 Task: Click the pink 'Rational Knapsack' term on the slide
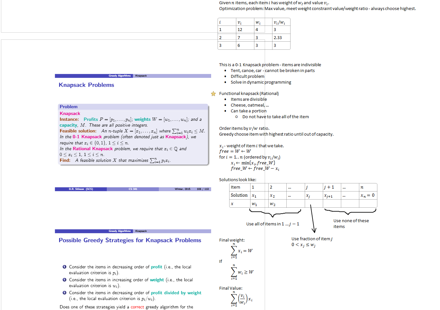[93, 149]
